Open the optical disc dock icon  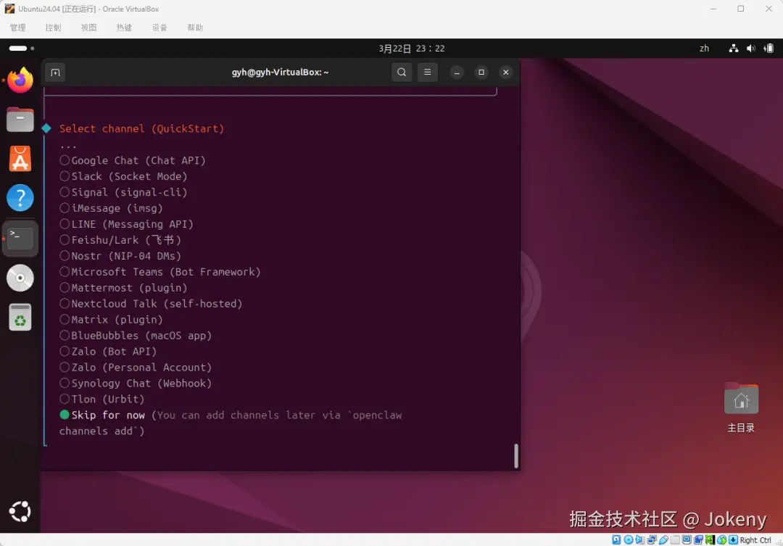click(20, 278)
